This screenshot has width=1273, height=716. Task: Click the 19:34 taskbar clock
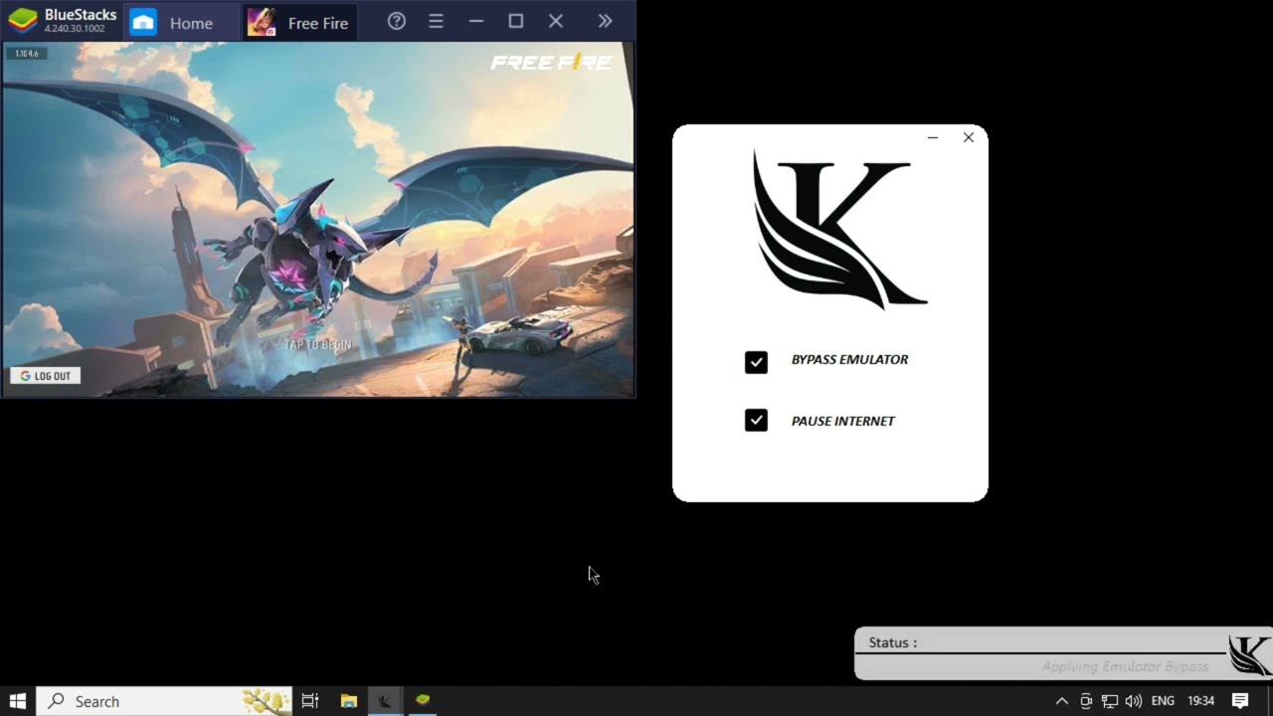pos(1201,701)
